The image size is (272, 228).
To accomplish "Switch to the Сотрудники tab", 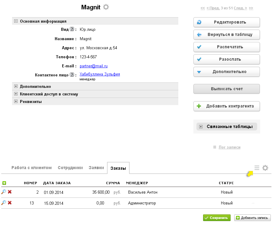I will tap(70, 168).
